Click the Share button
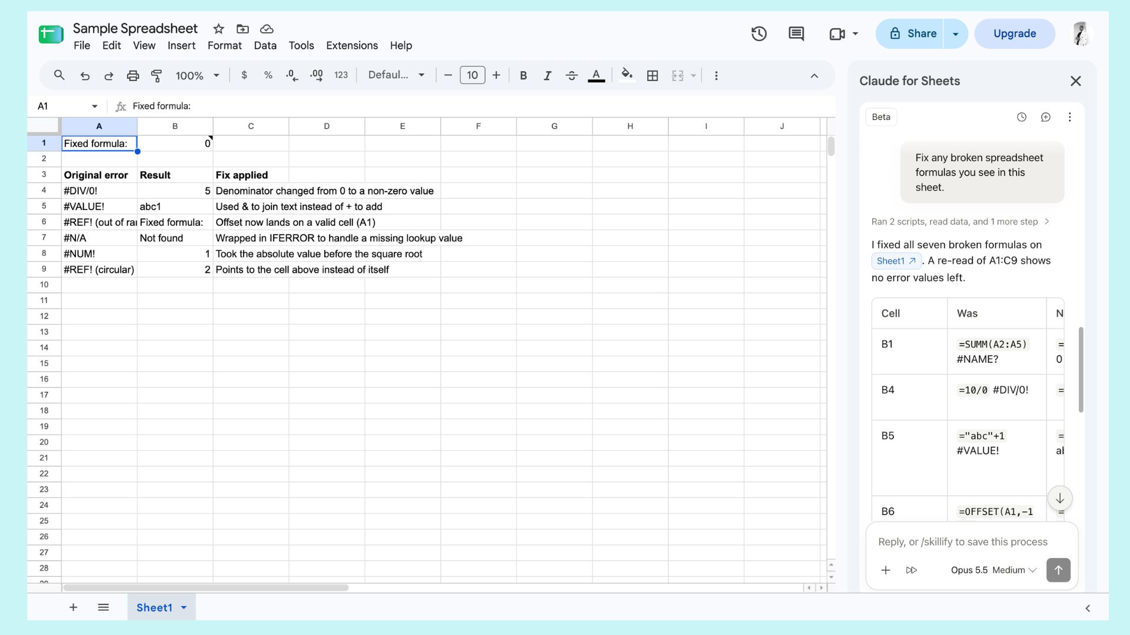This screenshot has height=635, width=1130. (x=910, y=34)
